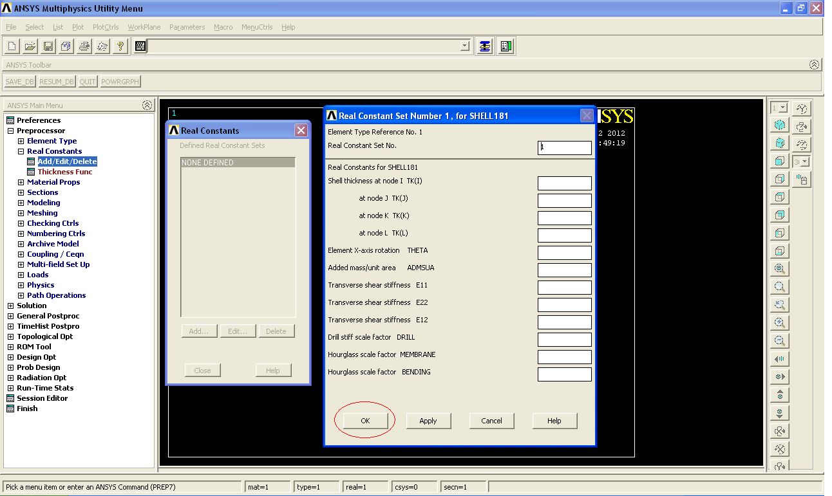Click the Real Constant Set No. field
Image resolution: width=832 pixels, height=496 pixels.
coord(565,148)
